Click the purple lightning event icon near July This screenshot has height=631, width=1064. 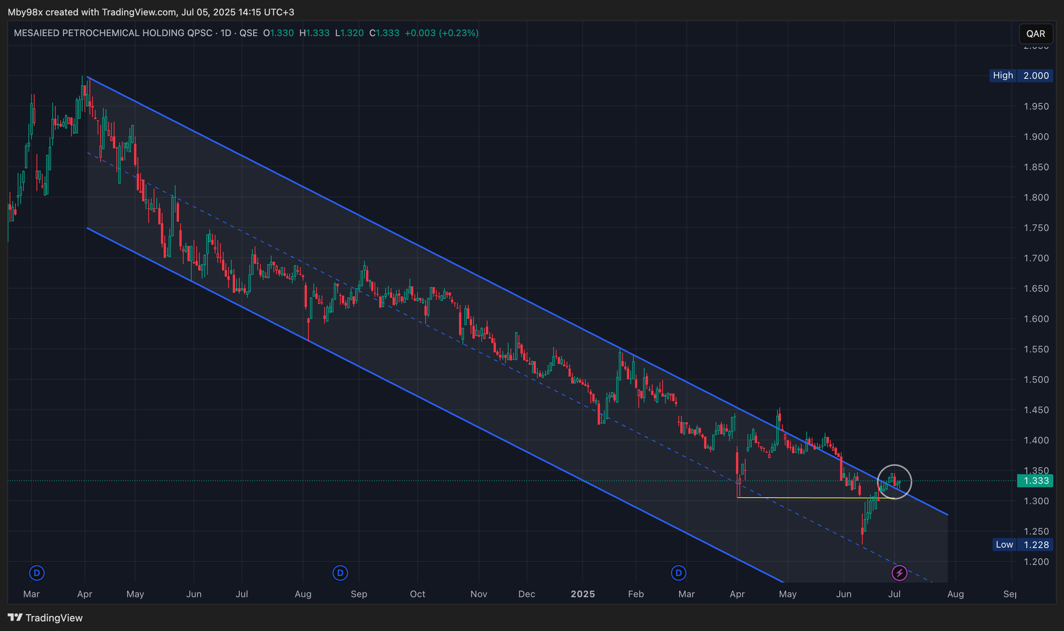tap(899, 573)
